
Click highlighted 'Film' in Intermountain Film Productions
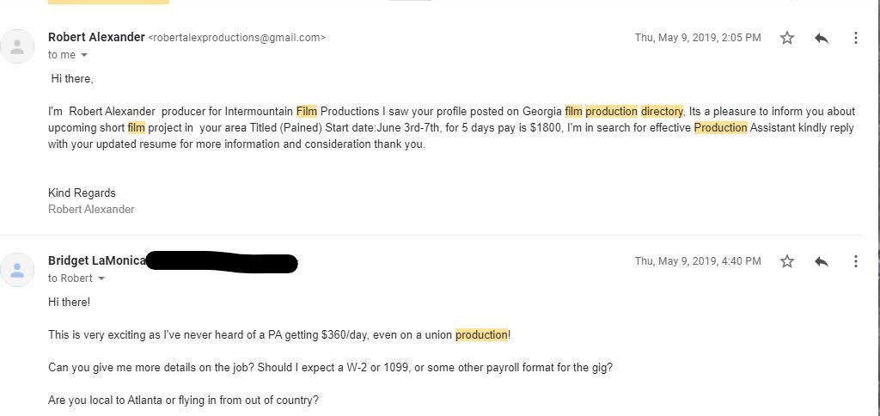(x=307, y=111)
